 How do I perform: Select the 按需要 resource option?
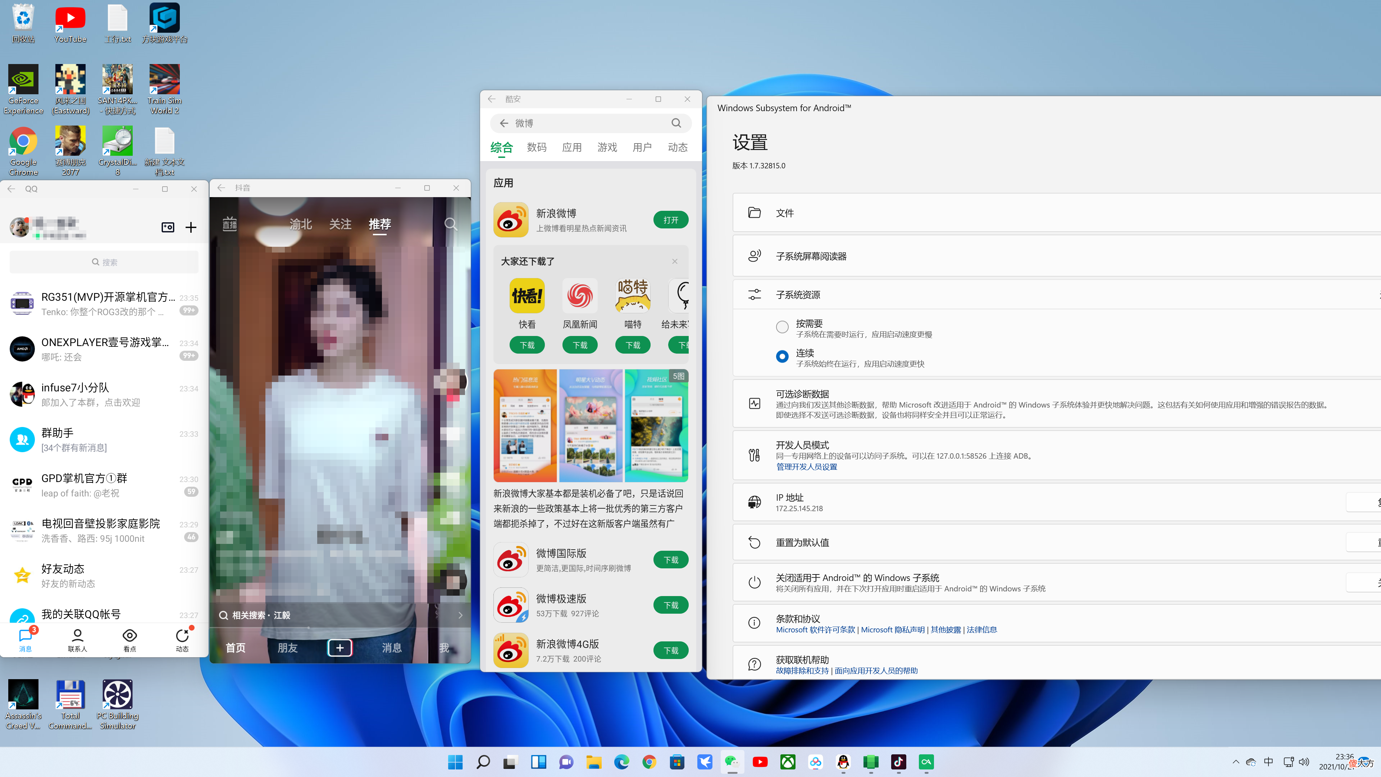(x=782, y=327)
